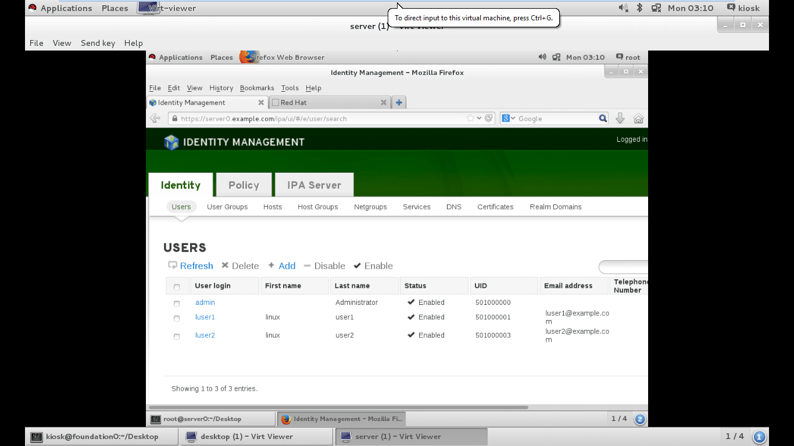Screen dimensions: 794x446
Task: Check the admin user checkbox
Action: 177,303
